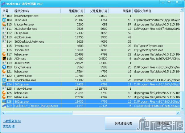Click the i_view64 icon in row 122
The image size is (185, 133).
[x=4, y=76]
